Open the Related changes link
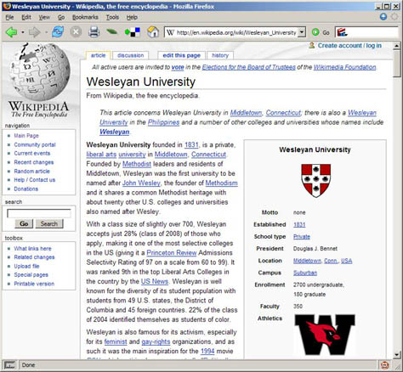 click(x=34, y=257)
